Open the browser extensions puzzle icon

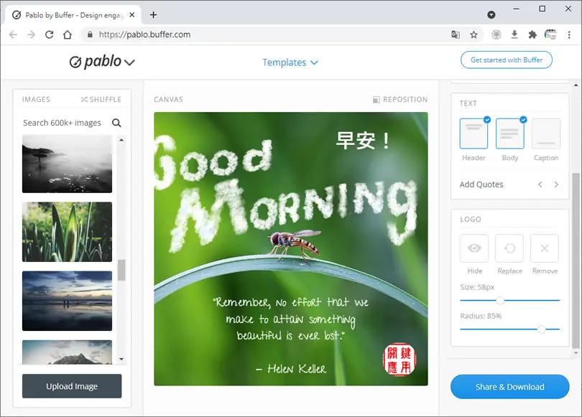click(x=532, y=35)
